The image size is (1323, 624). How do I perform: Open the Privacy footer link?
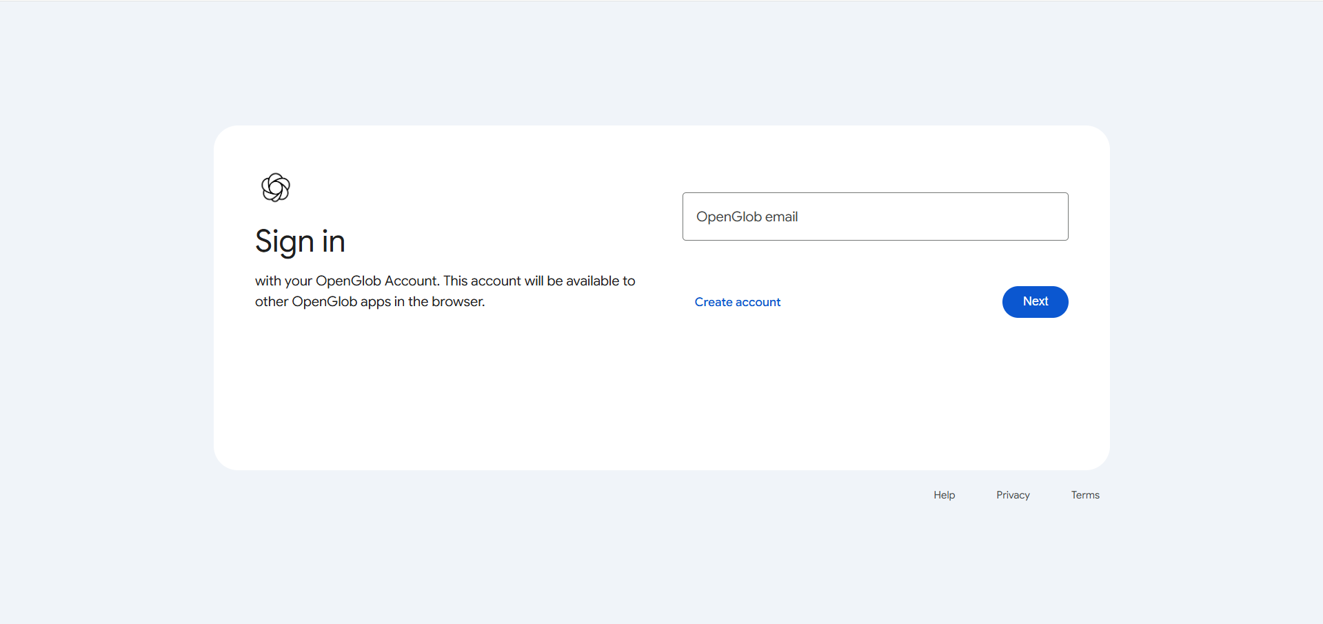pyautogui.click(x=1012, y=495)
